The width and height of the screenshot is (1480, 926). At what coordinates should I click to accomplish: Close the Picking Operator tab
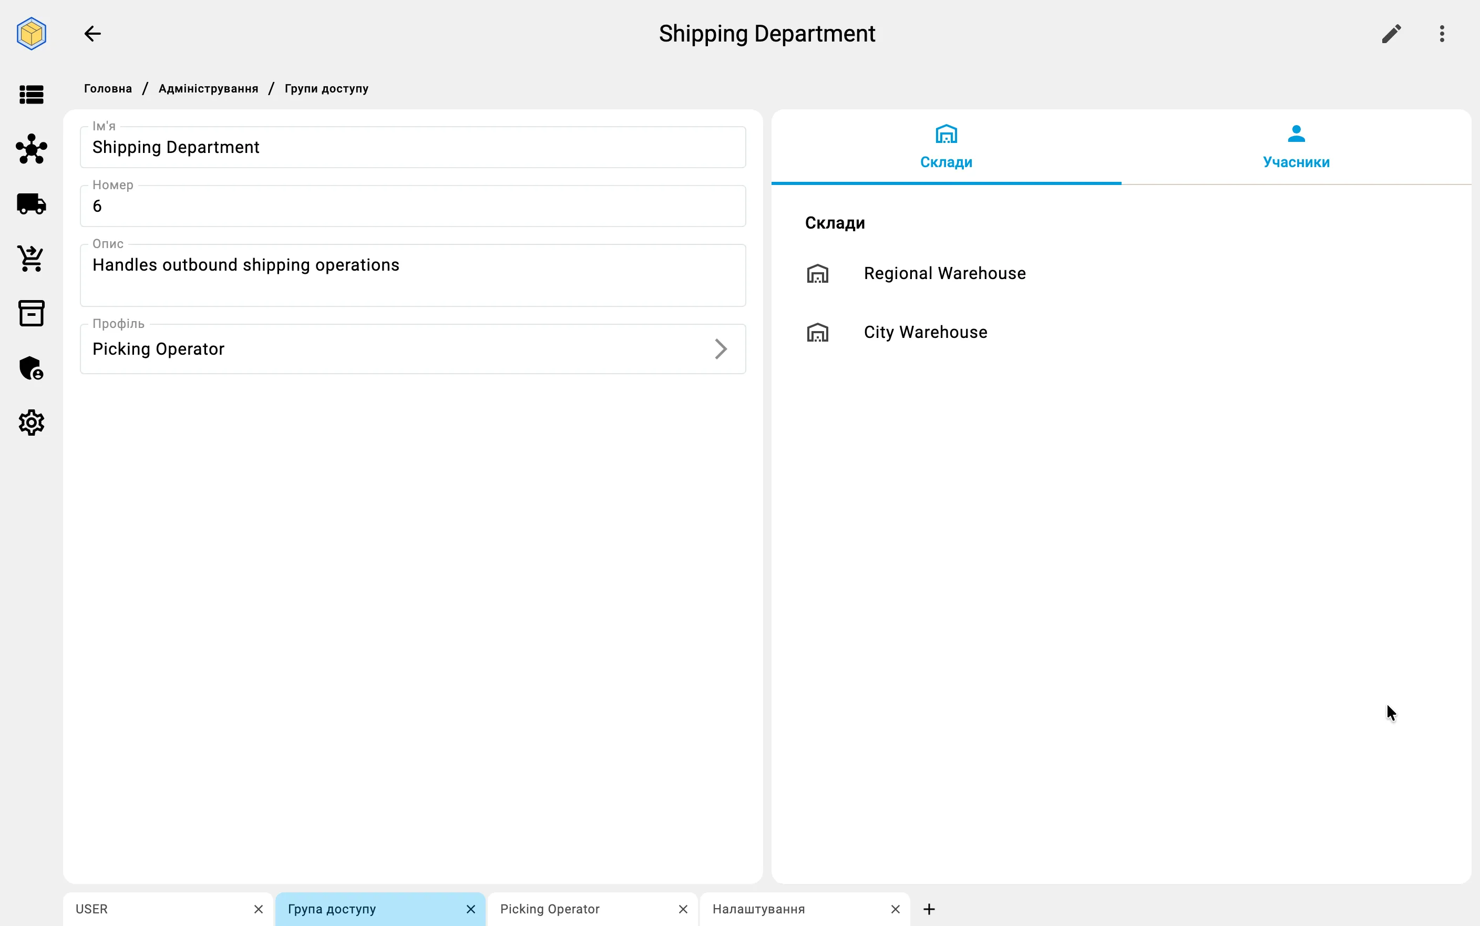683,910
